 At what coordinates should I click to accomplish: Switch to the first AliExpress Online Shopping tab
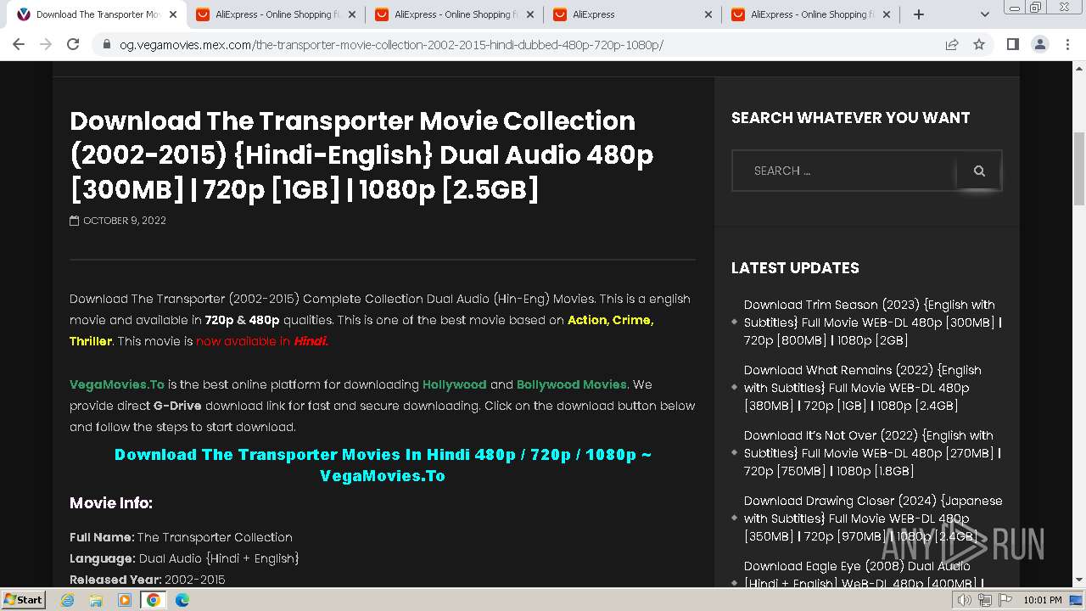tap(274, 14)
